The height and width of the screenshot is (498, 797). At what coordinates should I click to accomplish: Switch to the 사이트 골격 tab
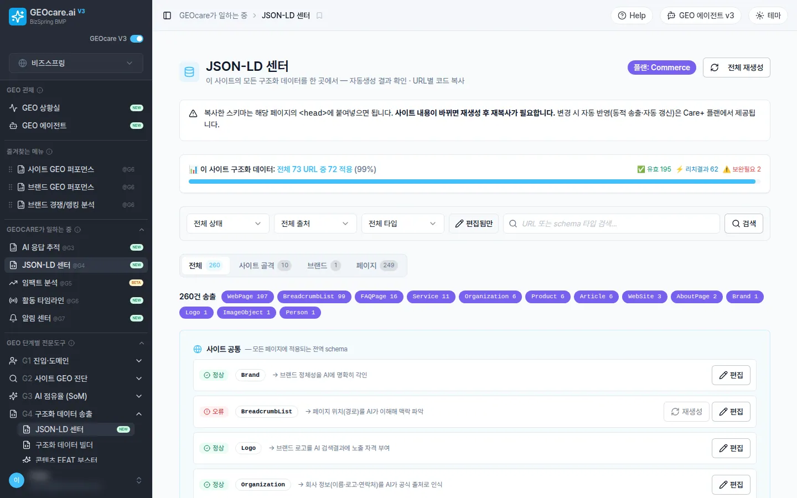[x=265, y=266]
